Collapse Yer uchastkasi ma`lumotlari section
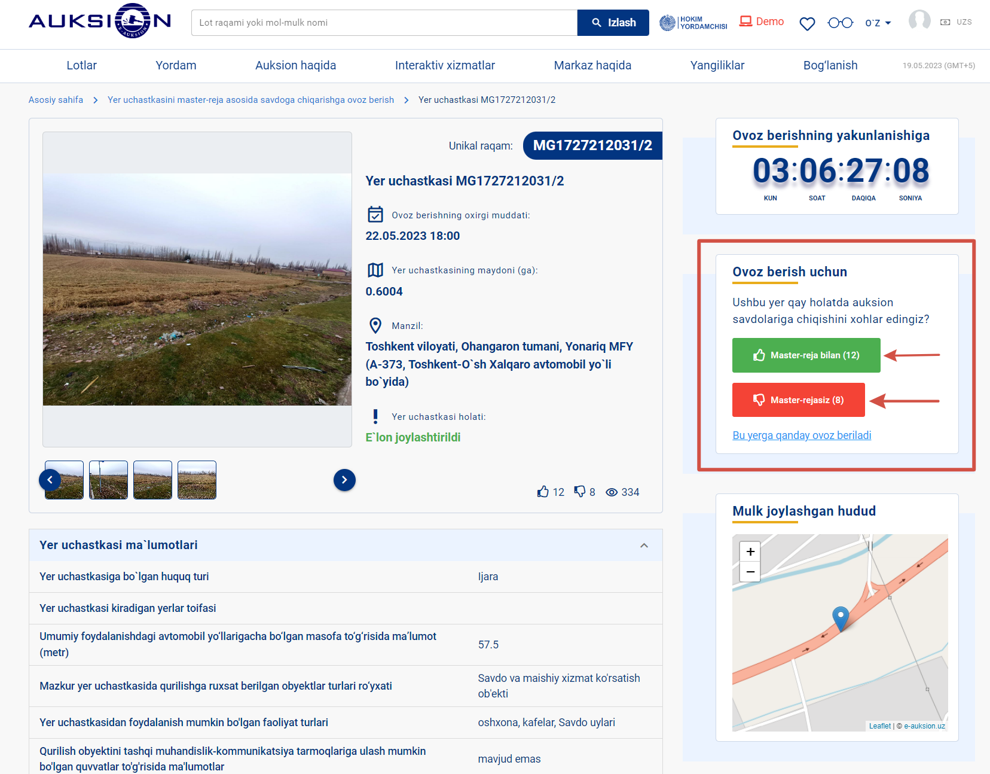 tap(644, 546)
